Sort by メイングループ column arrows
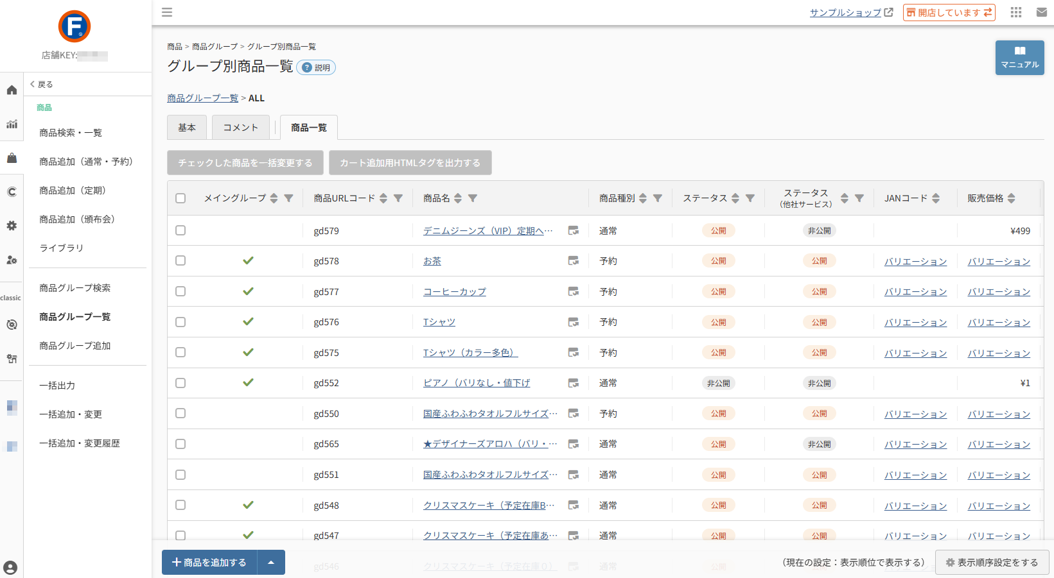The width and height of the screenshot is (1054, 578). pos(274,198)
